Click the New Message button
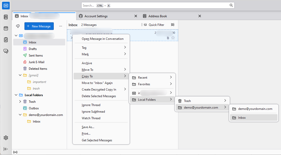Viewport: 281px width, 155px height. point(39,26)
